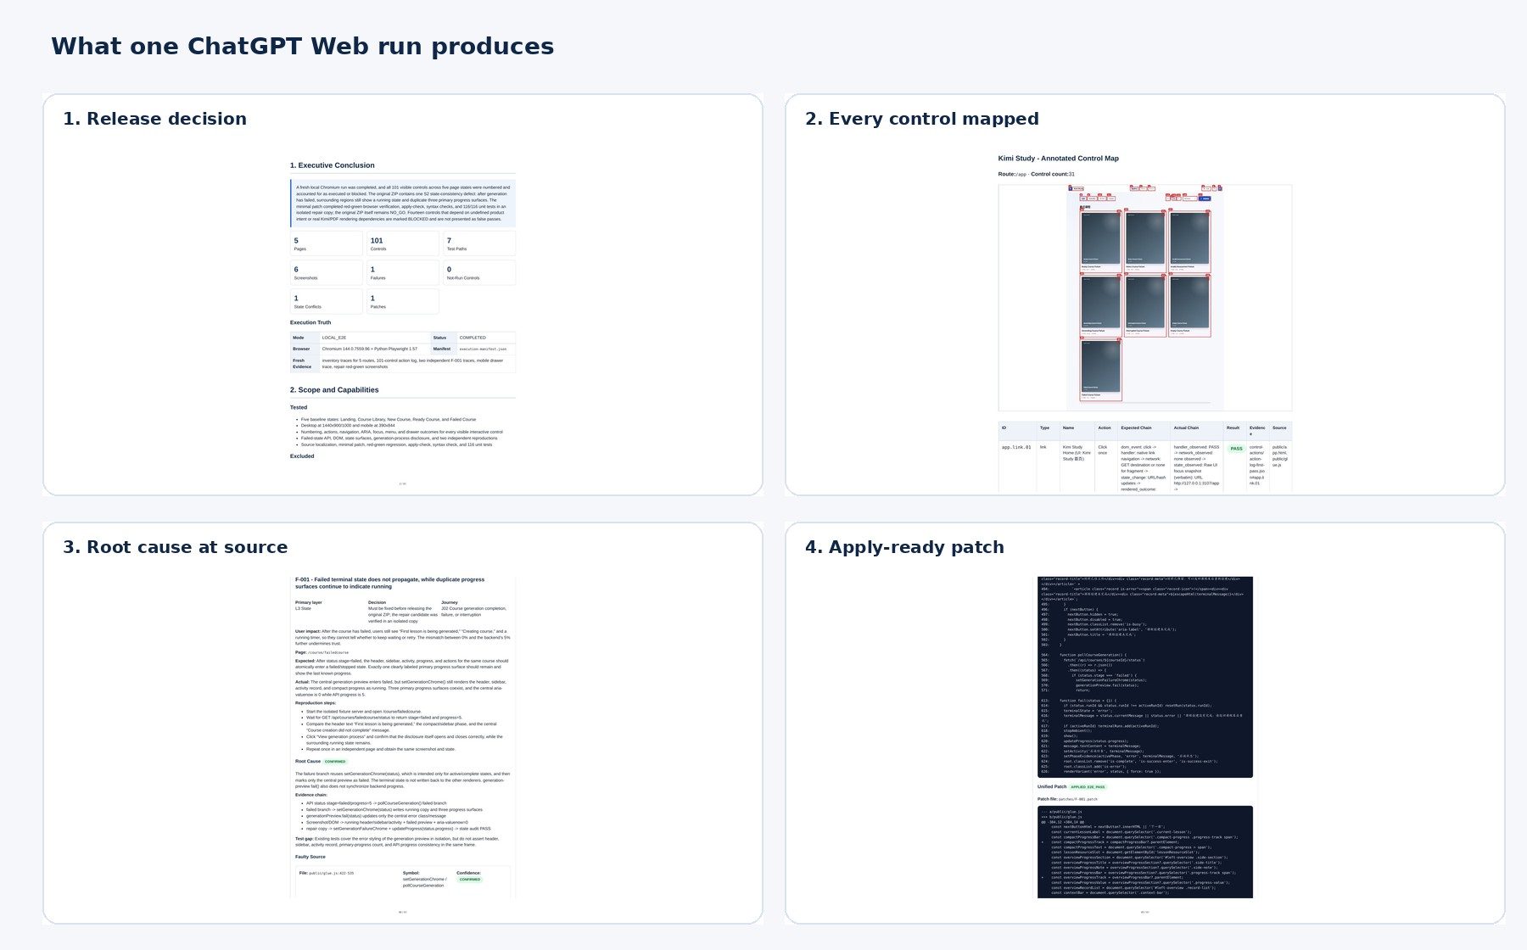Click the upper dark source code block

[x=1145, y=677]
